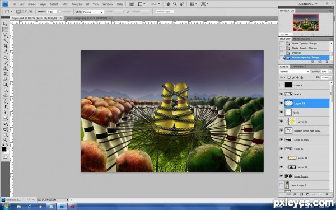Select the Rectangular Marquee tool in toolbox
Image resolution: width=336 pixels, height=210 pixels.
pyautogui.click(x=5, y=30)
